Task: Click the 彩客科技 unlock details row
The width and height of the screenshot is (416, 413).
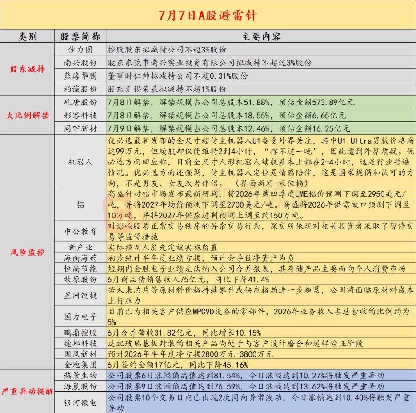Action: (x=261, y=115)
